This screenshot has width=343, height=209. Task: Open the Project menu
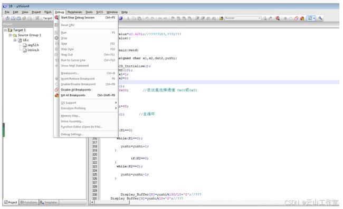point(36,12)
